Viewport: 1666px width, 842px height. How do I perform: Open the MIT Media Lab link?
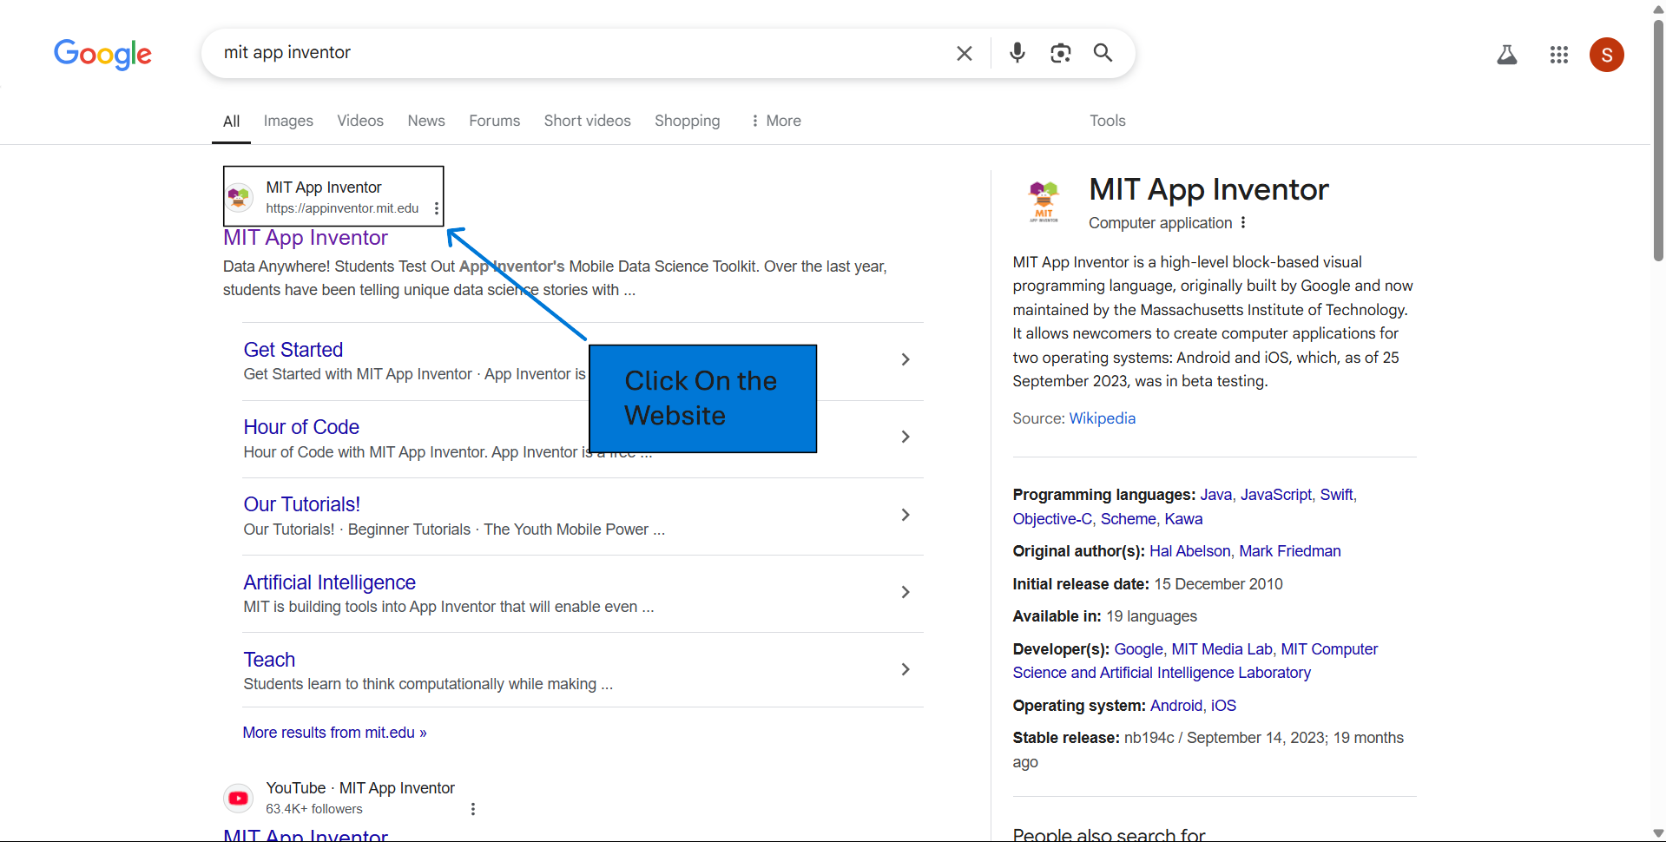[1222, 649]
